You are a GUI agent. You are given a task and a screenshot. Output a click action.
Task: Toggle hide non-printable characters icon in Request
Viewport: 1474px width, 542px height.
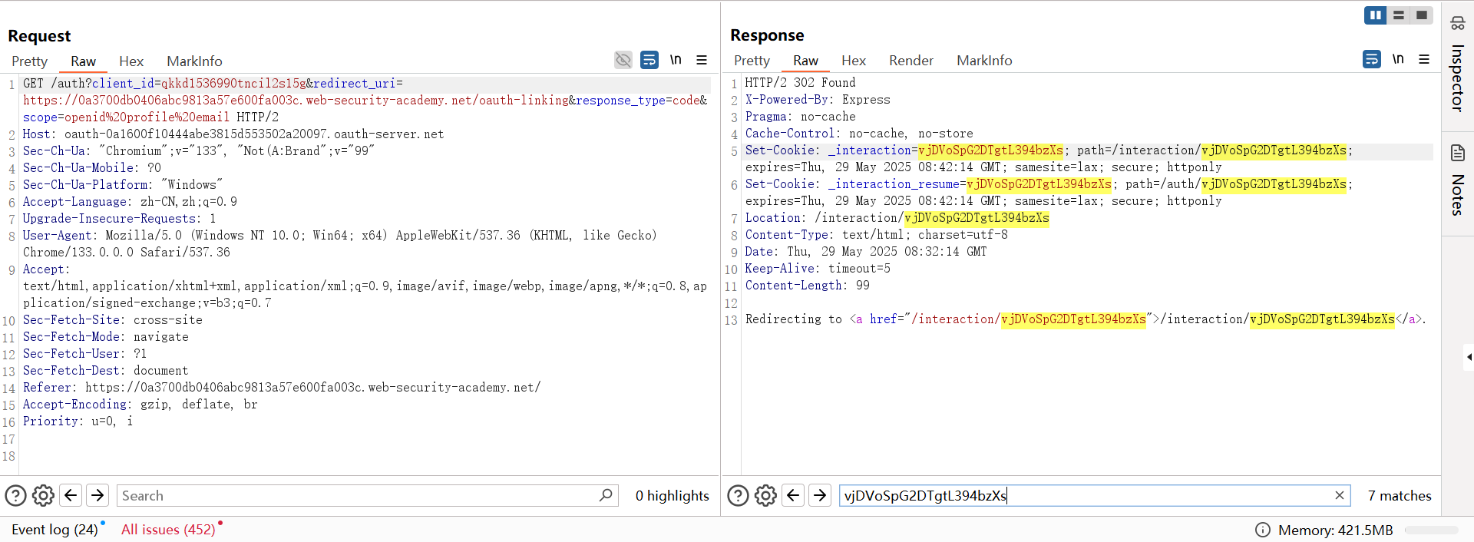[623, 60]
